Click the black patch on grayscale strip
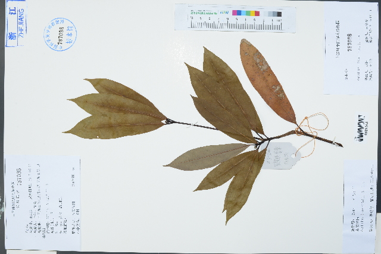 [279, 14]
